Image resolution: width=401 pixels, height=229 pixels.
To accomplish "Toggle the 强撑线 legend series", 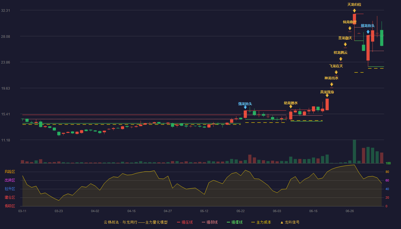I will click(x=235, y=222).
